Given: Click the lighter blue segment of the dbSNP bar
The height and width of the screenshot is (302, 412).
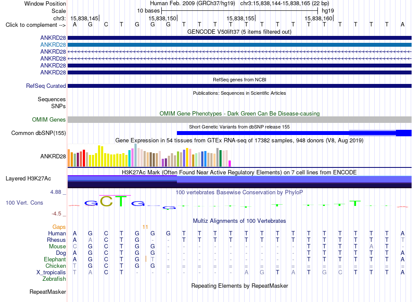Looking at the screenshot, I should (373, 133).
